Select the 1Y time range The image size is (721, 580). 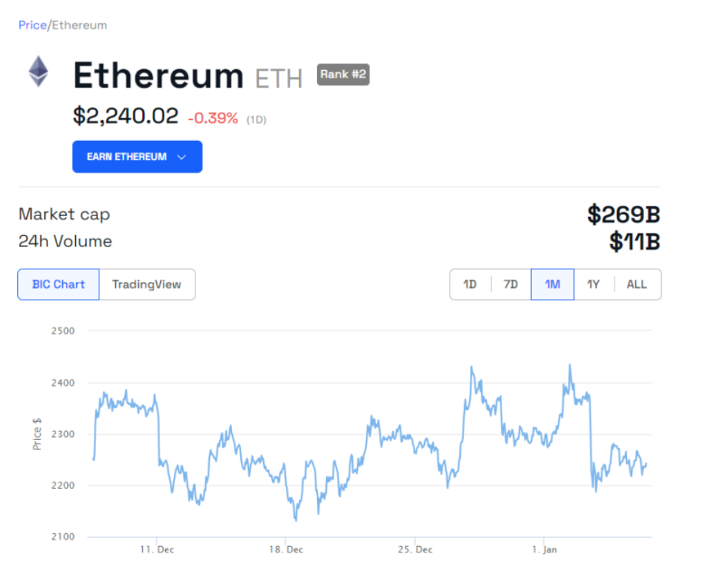(x=593, y=284)
